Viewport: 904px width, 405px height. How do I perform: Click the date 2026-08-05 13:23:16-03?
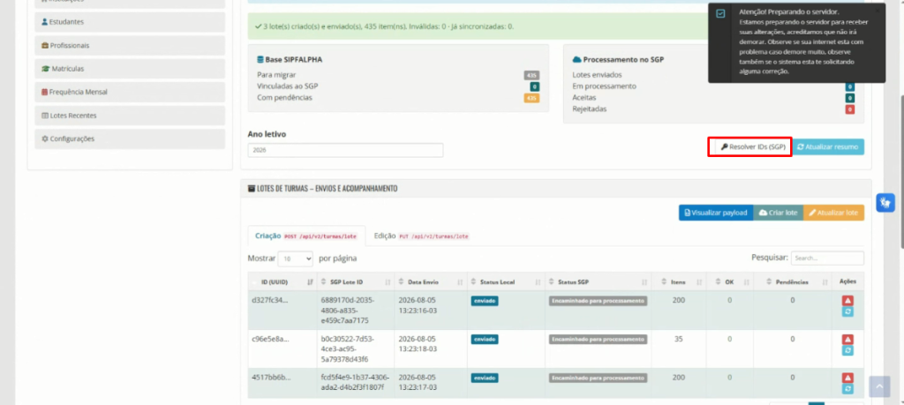pyautogui.click(x=418, y=305)
